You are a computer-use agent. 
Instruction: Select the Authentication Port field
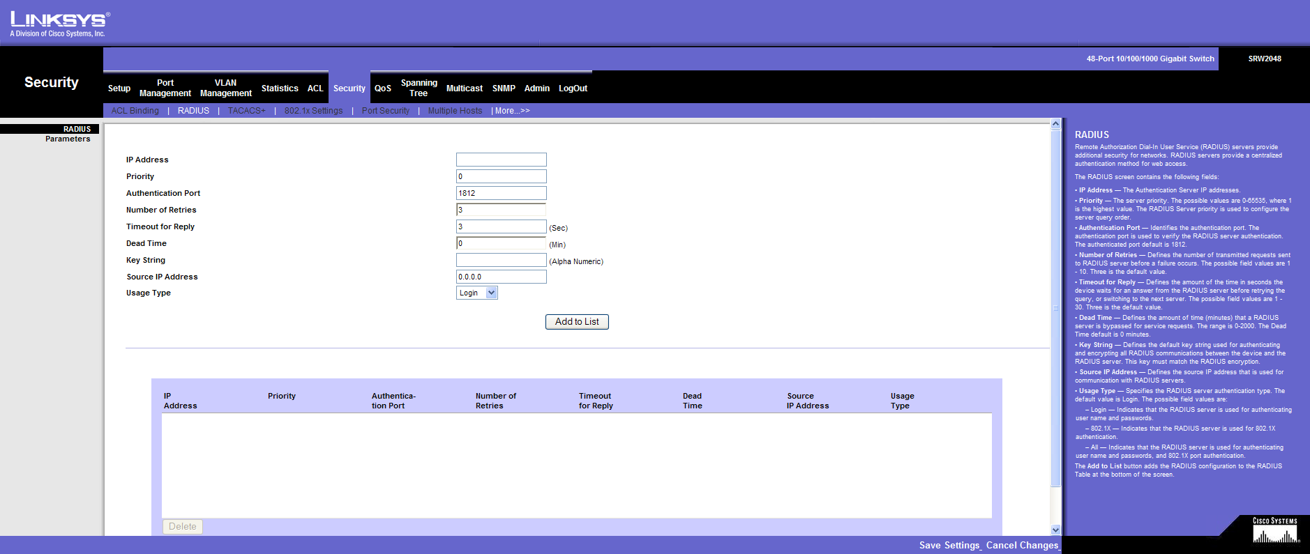(x=501, y=193)
